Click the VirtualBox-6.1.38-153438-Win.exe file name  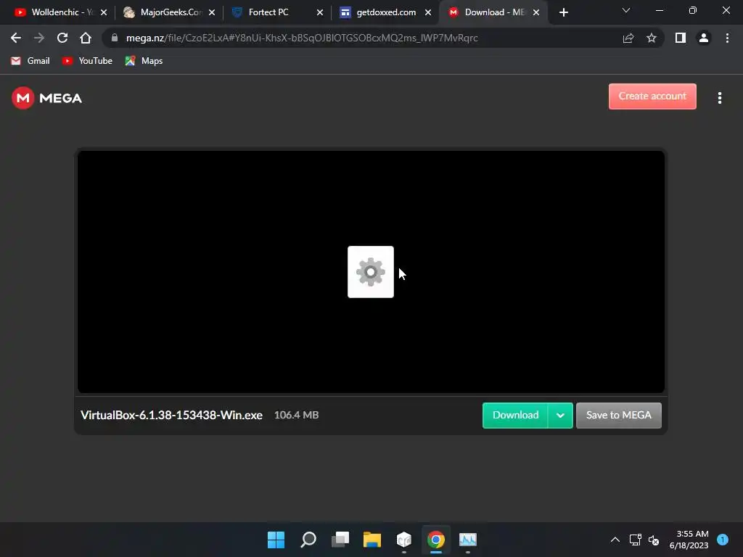click(171, 415)
